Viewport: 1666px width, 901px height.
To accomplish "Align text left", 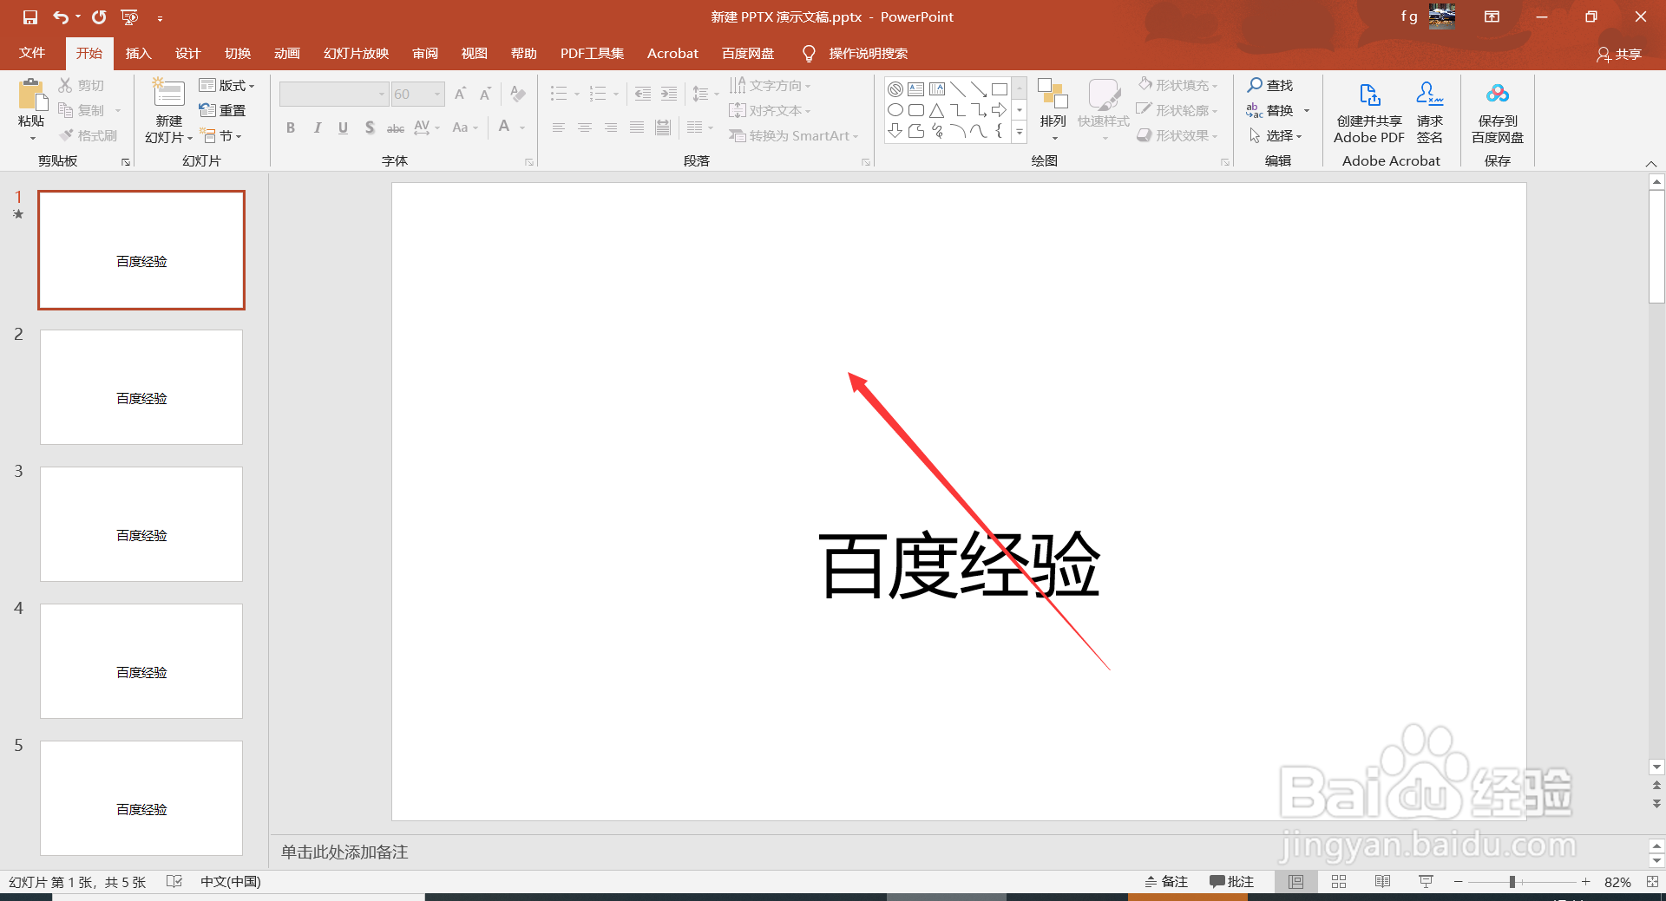I will [559, 128].
